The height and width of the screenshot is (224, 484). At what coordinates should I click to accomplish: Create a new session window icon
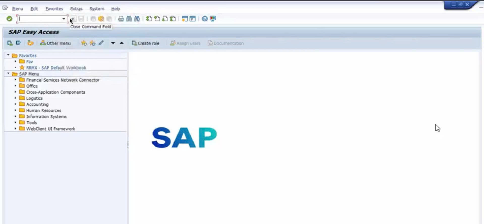pos(185,19)
